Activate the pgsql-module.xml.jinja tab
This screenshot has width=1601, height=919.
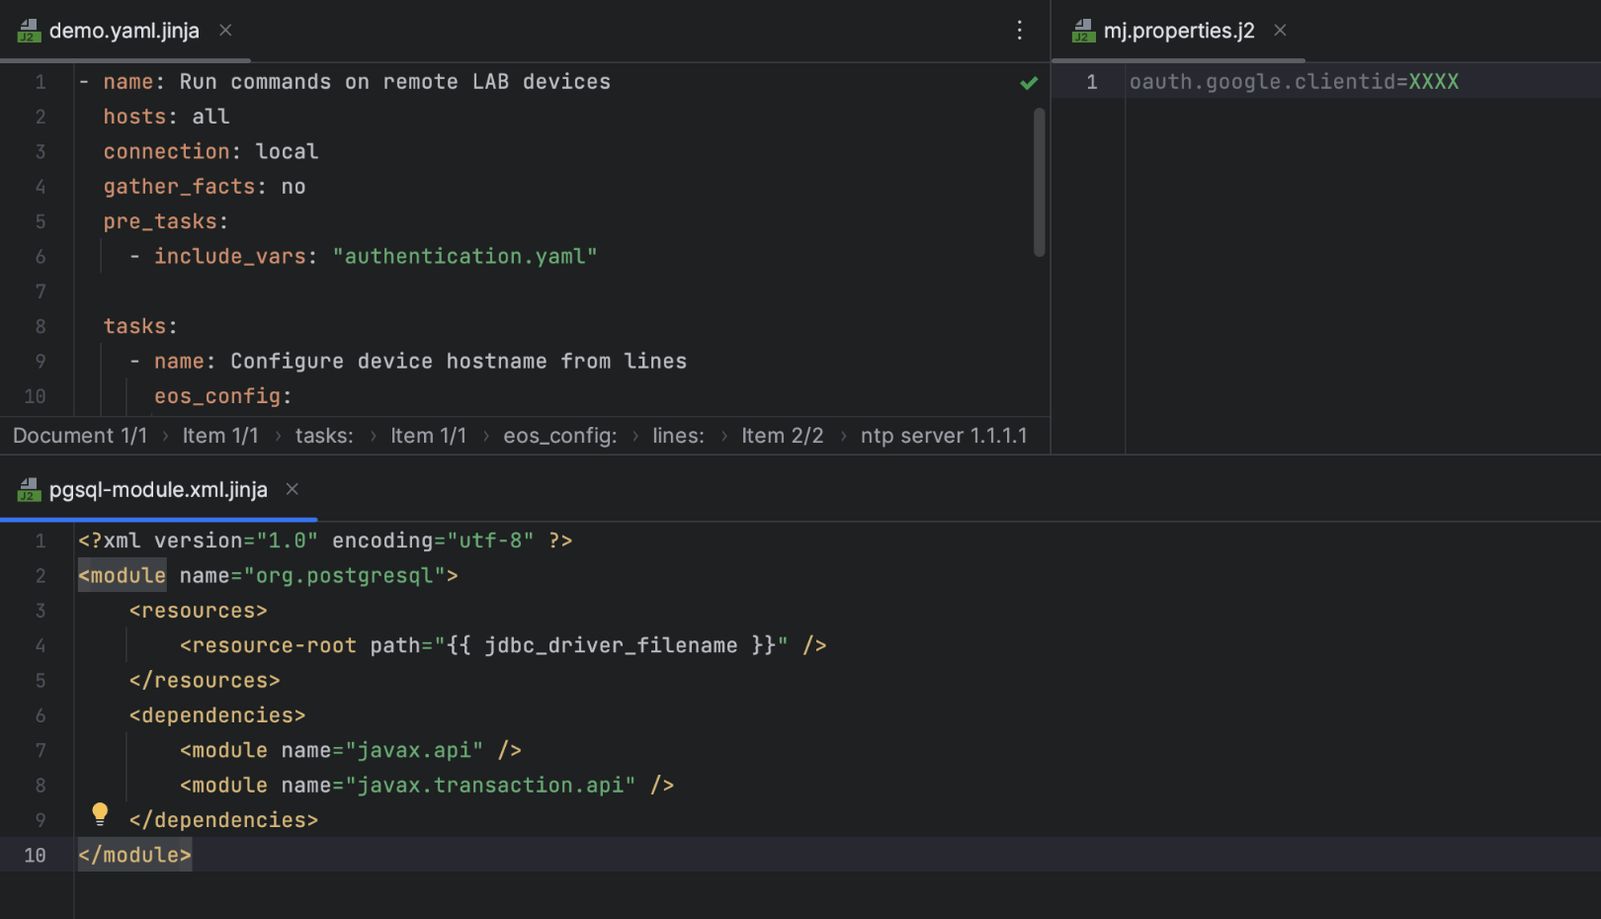(x=158, y=490)
